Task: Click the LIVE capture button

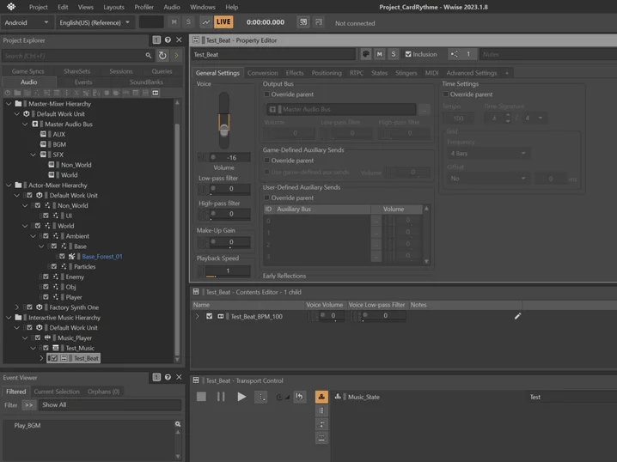Action: click(x=223, y=22)
